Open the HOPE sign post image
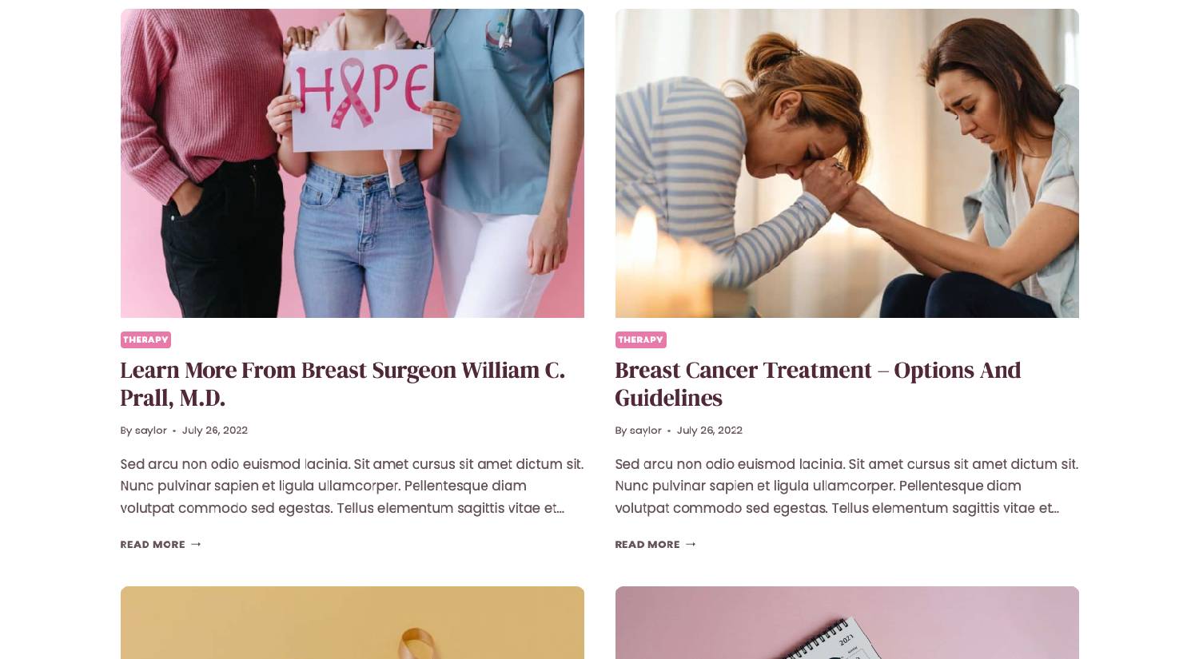This screenshot has height=659, width=1199. 352,163
